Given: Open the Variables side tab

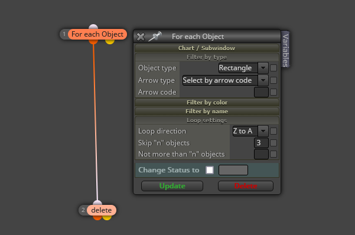Looking at the screenshot, I should [x=285, y=50].
